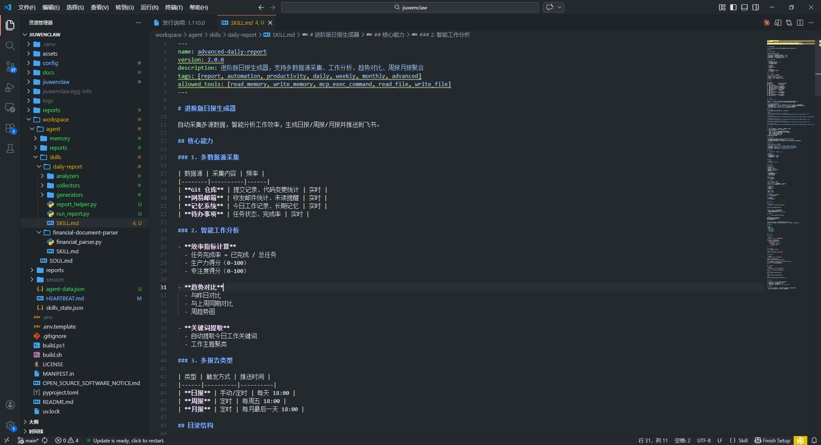The image size is (821, 445).
Task: Toggle the secondary side bar visibility
Action: 756,7
